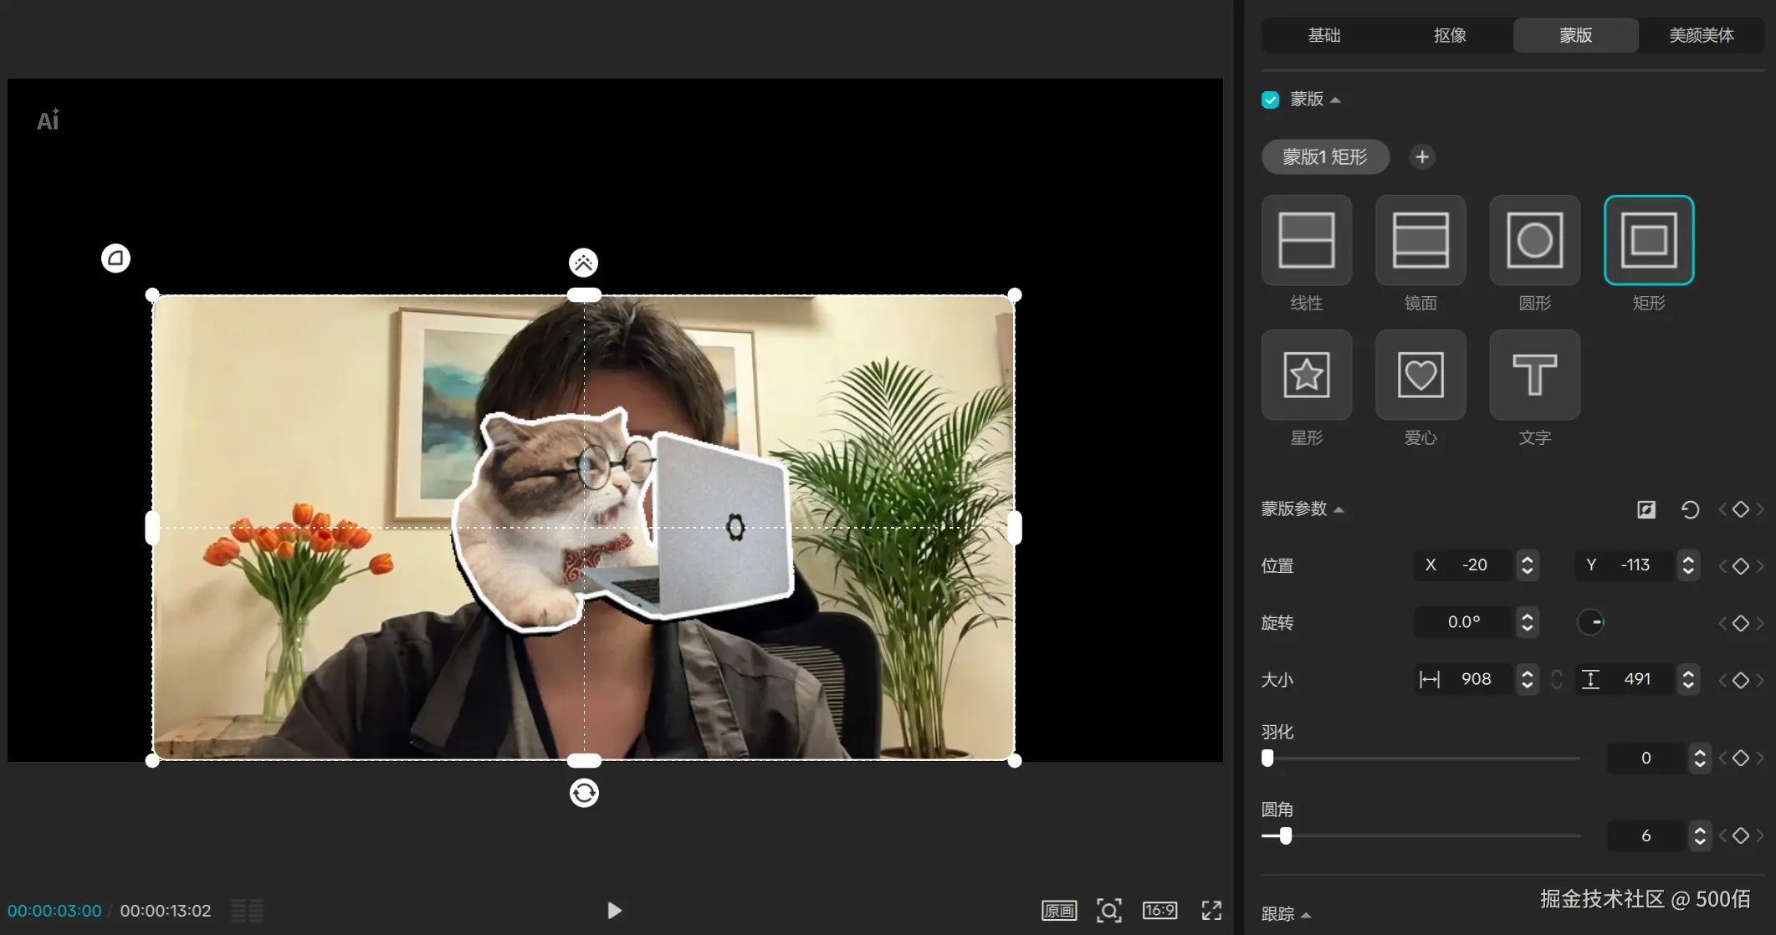
Task: Reset mask parameters with undo icon
Action: tap(1689, 509)
